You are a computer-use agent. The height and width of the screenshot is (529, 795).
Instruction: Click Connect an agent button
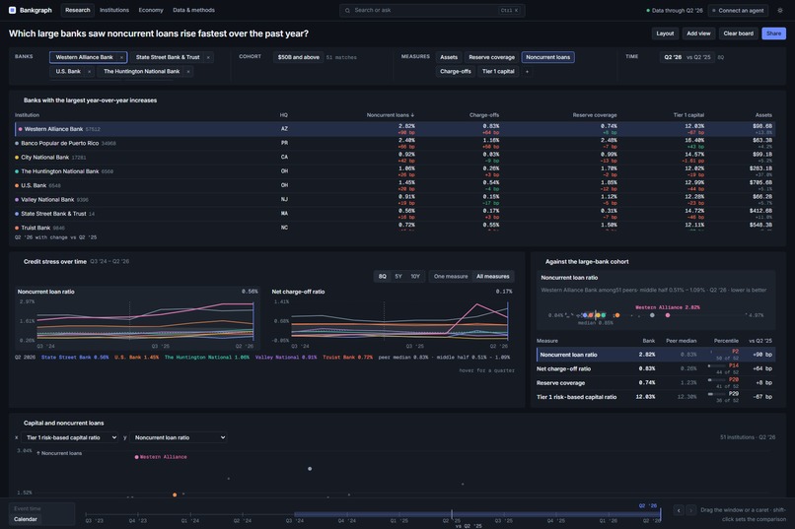coord(738,10)
